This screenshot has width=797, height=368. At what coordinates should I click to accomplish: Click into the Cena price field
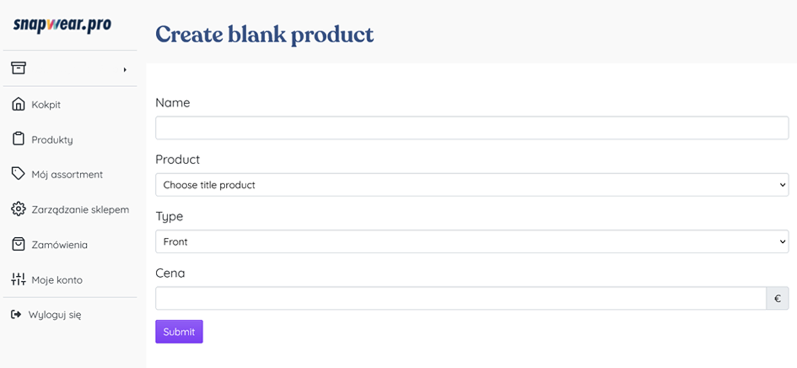461,298
